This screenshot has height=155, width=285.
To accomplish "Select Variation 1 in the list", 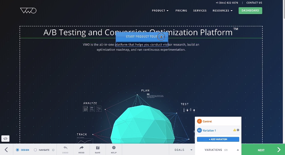I will pyautogui.click(x=218, y=130).
